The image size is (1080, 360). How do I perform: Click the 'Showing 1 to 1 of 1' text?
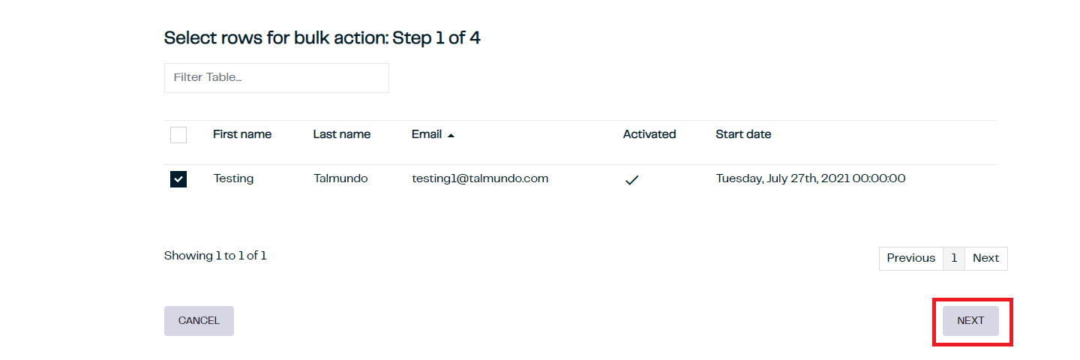click(215, 256)
